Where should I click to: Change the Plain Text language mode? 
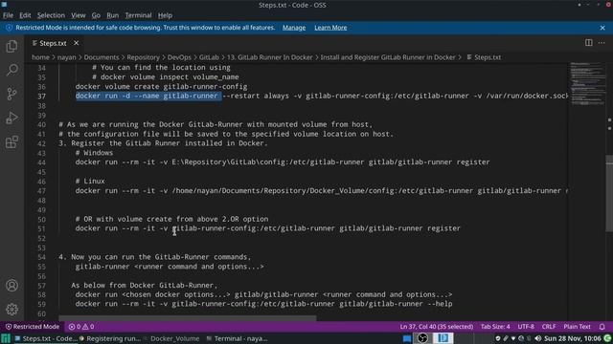[x=577, y=327]
